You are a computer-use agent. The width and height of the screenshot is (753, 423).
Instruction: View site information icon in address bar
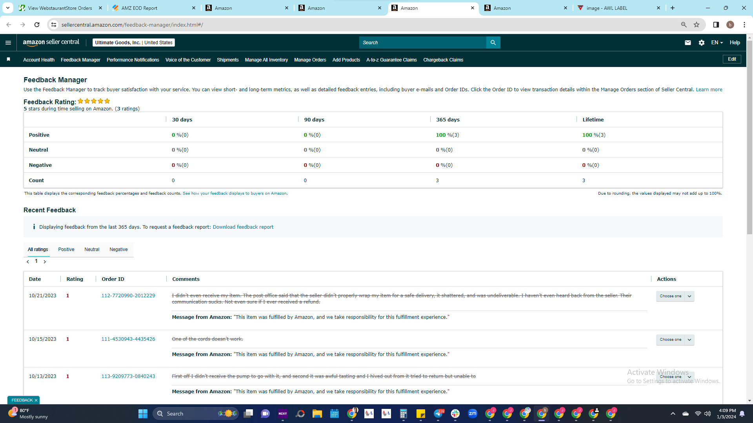click(54, 25)
